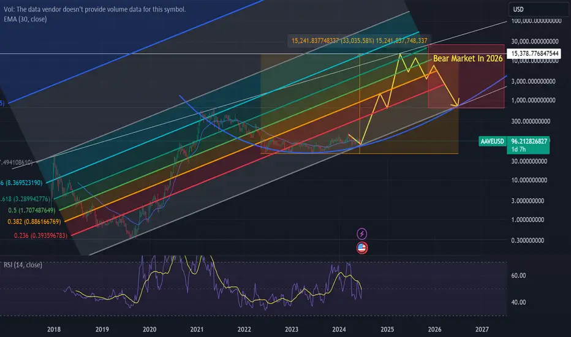Select the RSI (14, close) indicator label
The width and height of the screenshot is (571, 337).
[x=23, y=265]
